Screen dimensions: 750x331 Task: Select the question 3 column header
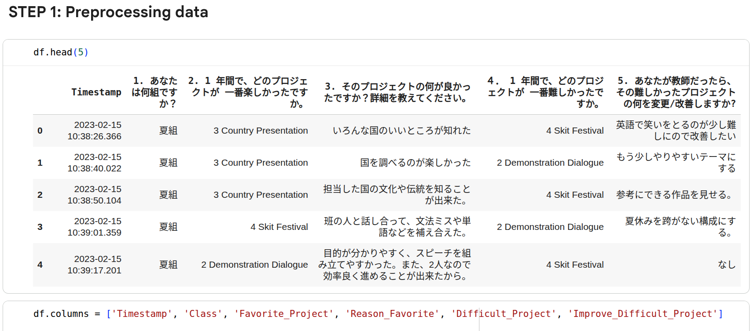click(x=397, y=92)
